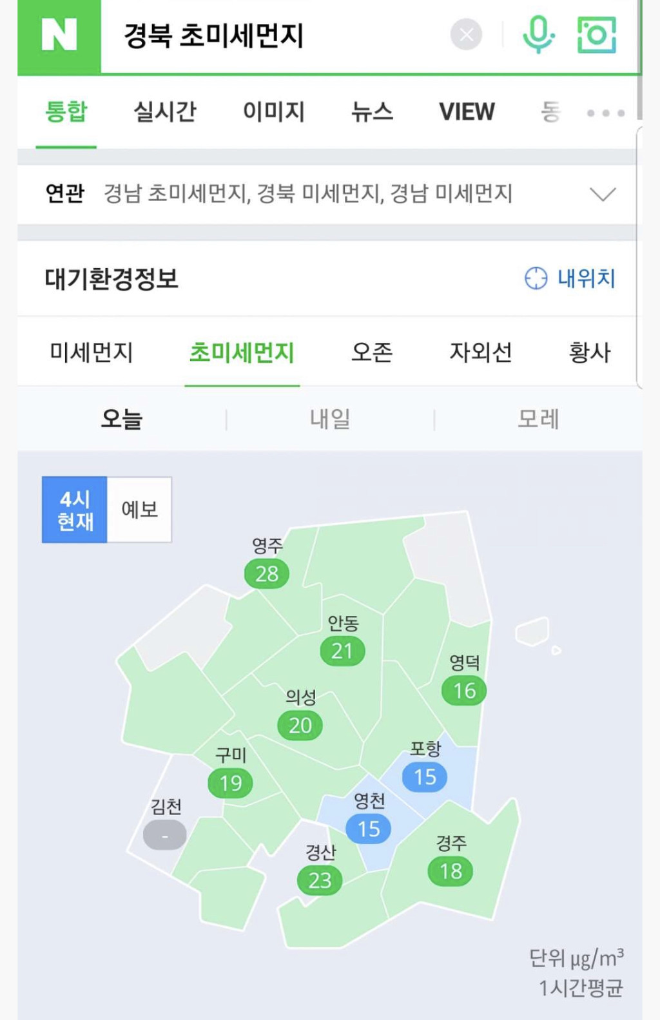Select the 포항 15 blue marker

[425, 776]
